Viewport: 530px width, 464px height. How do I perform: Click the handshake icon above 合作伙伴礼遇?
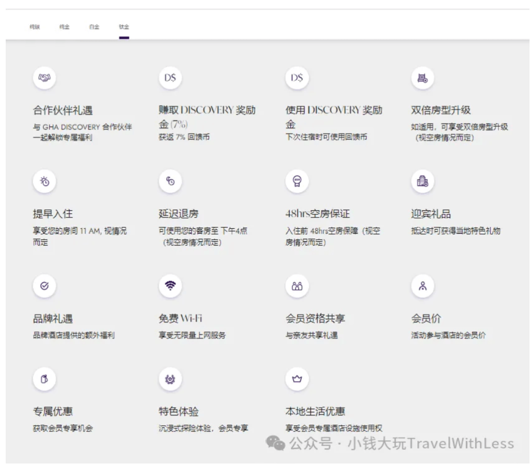pyautogui.click(x=45, y=78)
